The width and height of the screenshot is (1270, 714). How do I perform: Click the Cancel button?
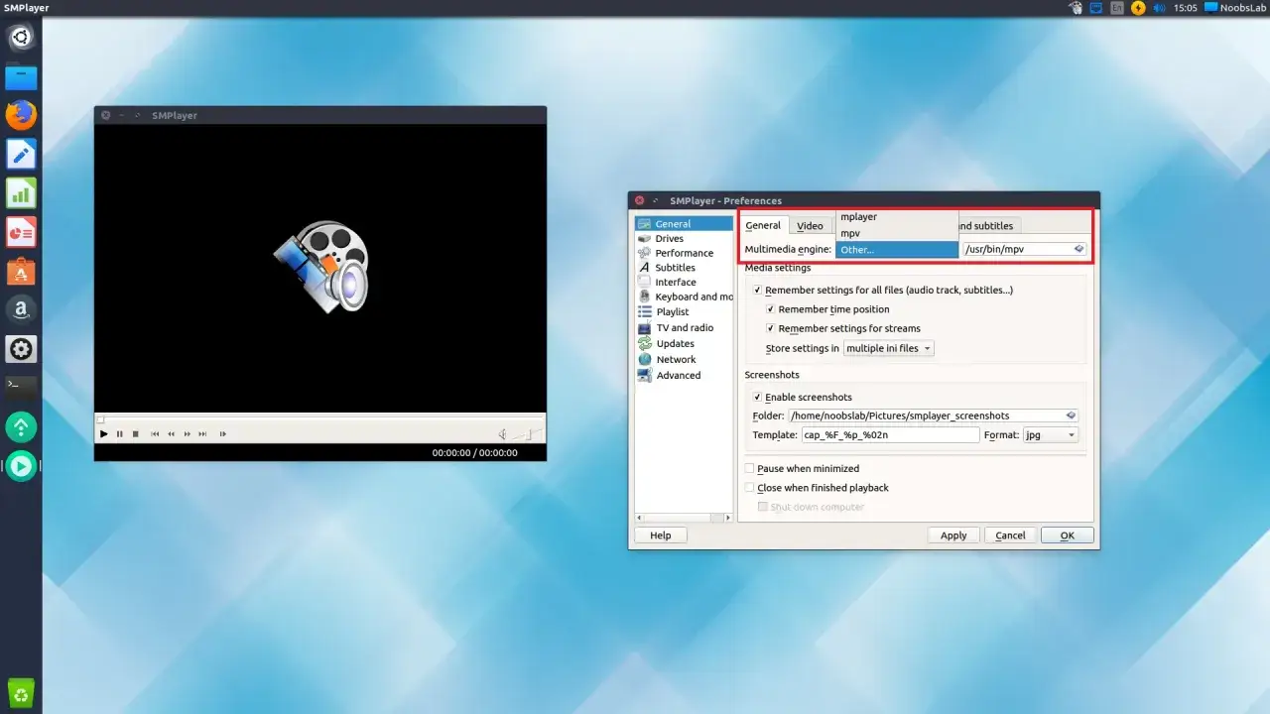click(1010, 535)
